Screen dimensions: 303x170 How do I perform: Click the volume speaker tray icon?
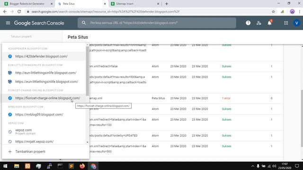pos(274,166)
